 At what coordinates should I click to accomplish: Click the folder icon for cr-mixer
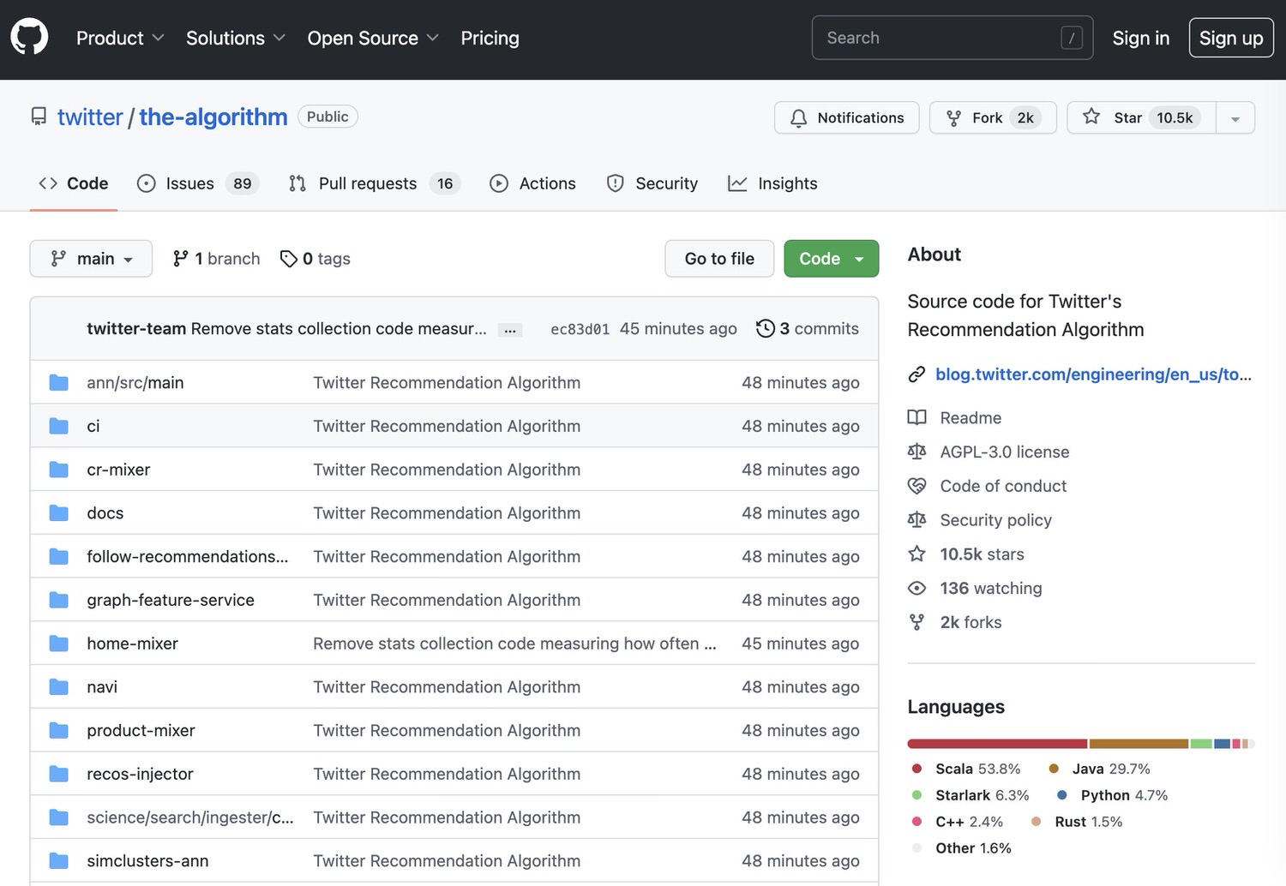pyautogui.click(x=58, y=470)
